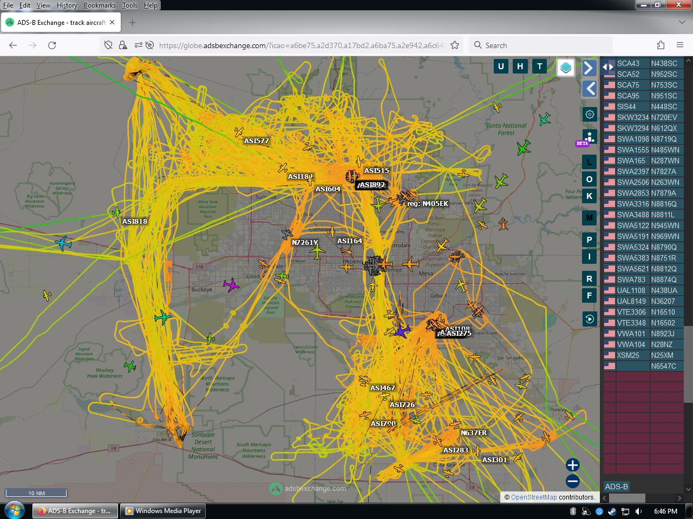
Task: Select the N7261Y aircraft label
Action: coord(305,243)
